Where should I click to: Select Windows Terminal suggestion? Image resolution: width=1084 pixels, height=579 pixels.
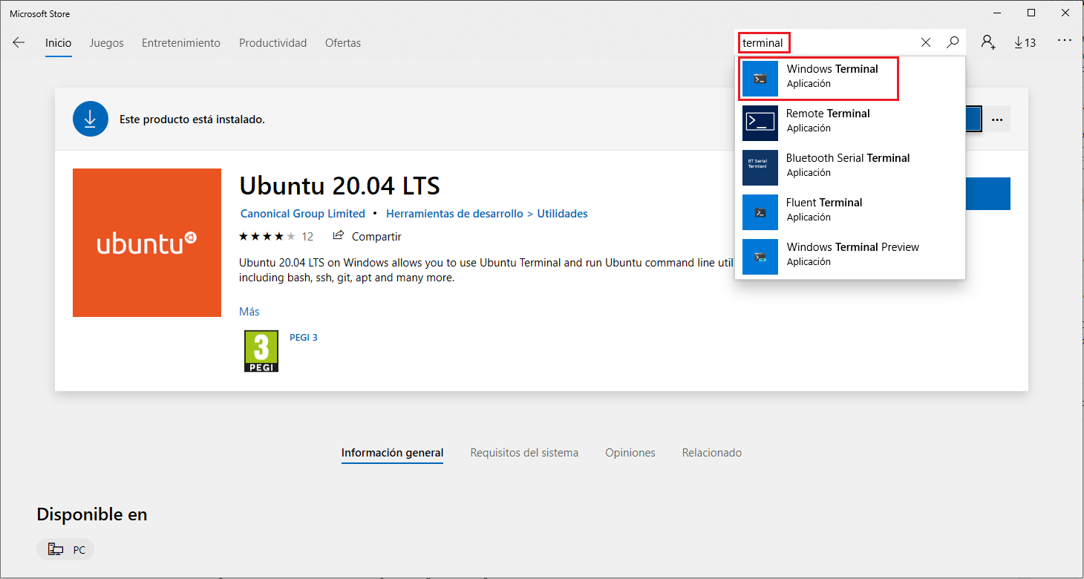(832, 76)
